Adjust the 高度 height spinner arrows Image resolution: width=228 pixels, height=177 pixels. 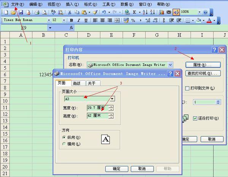click(x=111, y=116)
